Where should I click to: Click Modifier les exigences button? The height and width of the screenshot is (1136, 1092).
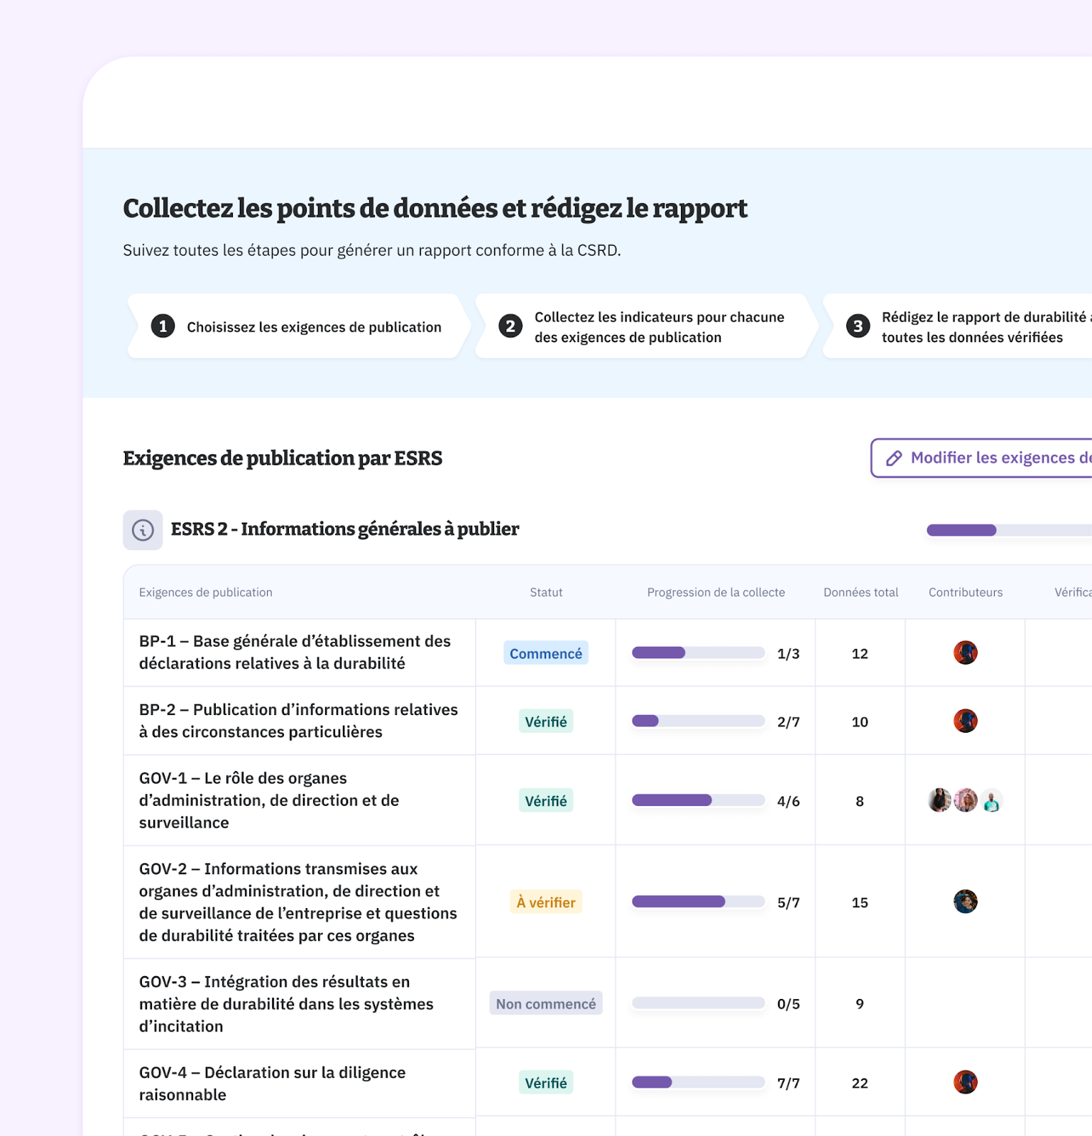point(981,458)
